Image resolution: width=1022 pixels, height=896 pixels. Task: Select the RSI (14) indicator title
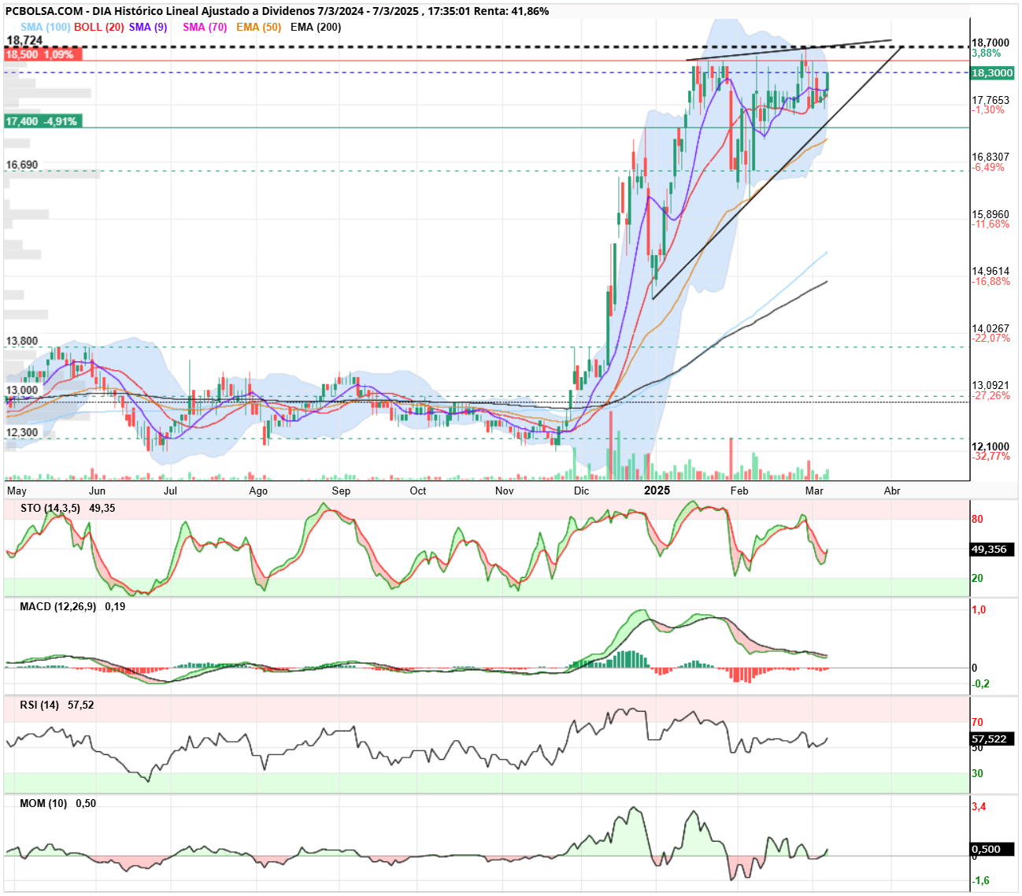39,705
